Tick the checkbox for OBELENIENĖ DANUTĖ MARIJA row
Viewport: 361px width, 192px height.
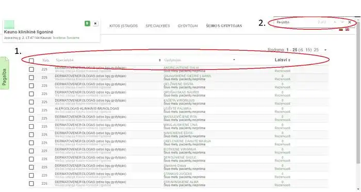coord(31,143)
